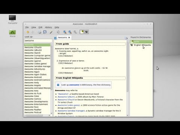180x135 pixels.
Task: Reset zoom with the gray magnifier icon
Action: coord(75,32)
